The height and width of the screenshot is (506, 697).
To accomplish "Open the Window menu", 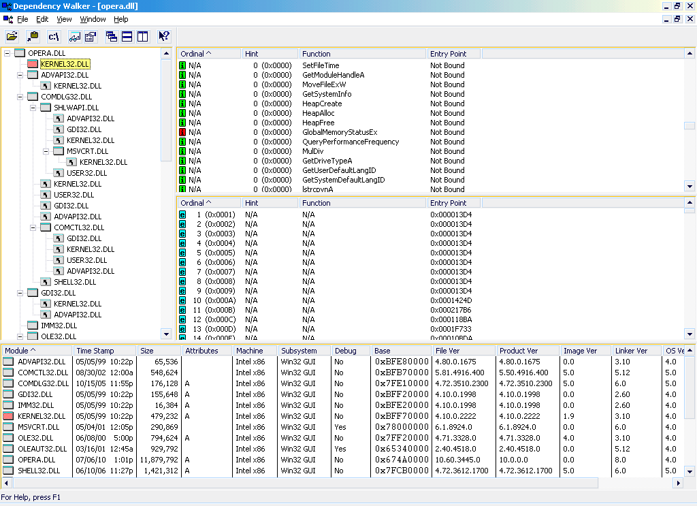I will pyautogui.click(x=93, y=19).
